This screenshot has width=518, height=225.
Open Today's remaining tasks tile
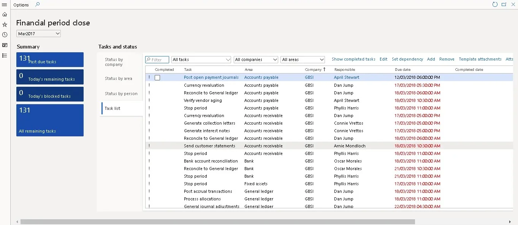coord(50,77)
